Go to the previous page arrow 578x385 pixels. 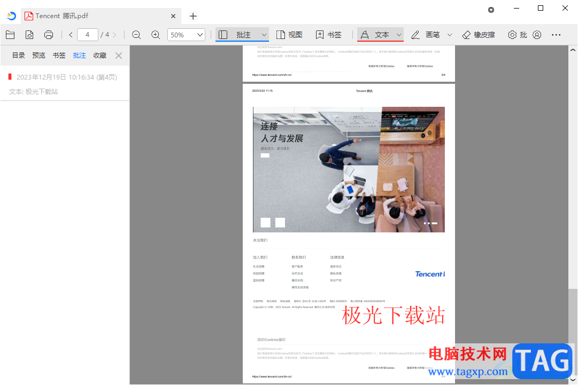pos(71,35)
